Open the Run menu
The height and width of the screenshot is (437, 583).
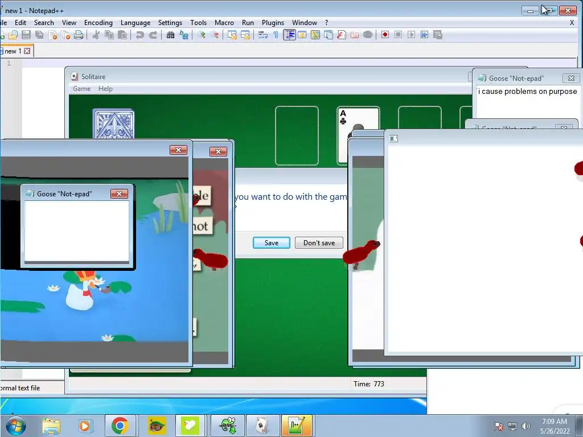coord(248,23)
